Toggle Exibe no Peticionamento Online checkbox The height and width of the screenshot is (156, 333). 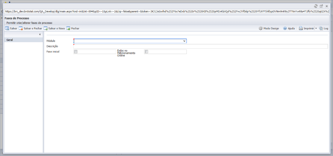(146, 52)
